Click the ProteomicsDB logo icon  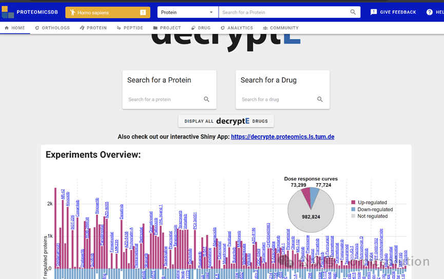point(8,12)
